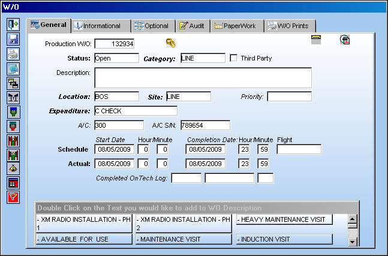The image size is (388, 256).
Task: Click the red calendar grid icon in sidebar
Action: click(13, 183)
